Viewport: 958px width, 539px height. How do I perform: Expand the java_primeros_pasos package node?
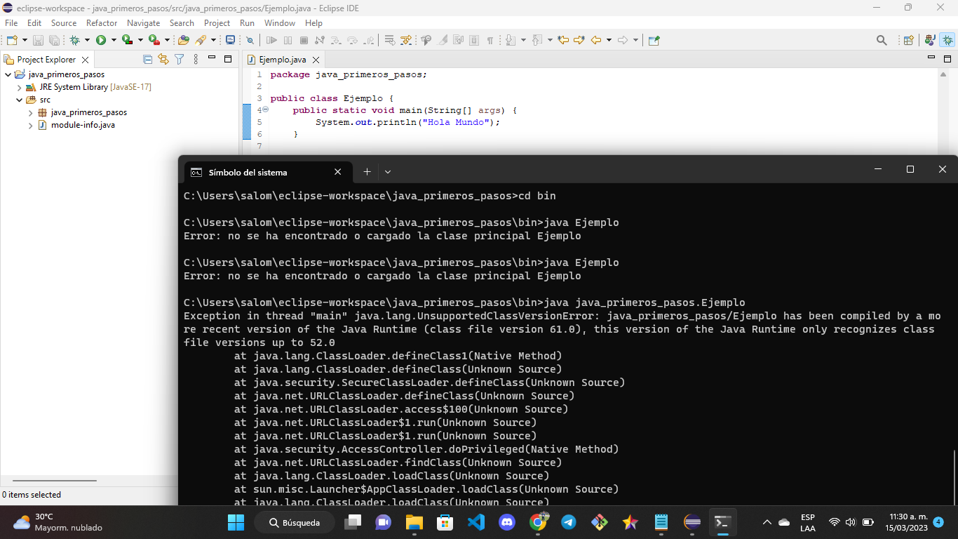[31, 112]
